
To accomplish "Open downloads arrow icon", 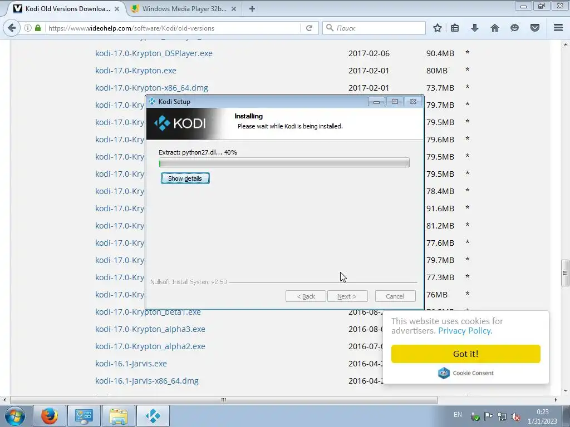I will pyautogui.click(x=474, y=28).
